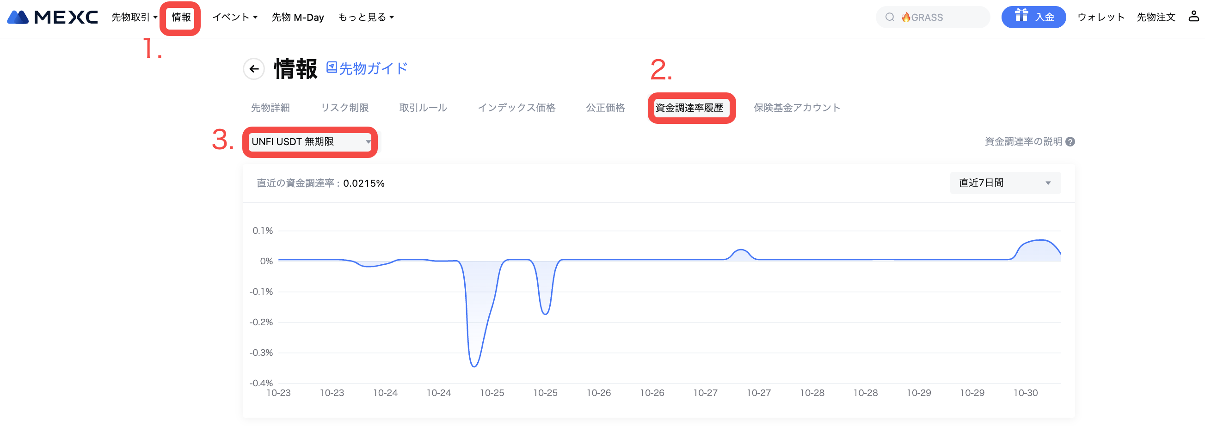Viewport: 1205px width, 426px height.
Task: Select the 情報 menu item
Action: (181, 17)
